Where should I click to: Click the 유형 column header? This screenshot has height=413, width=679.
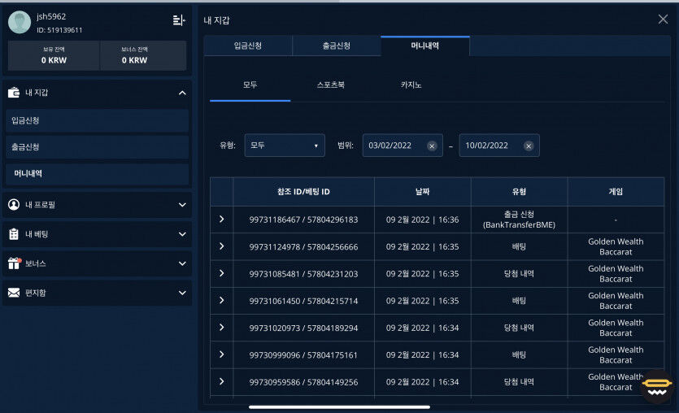click(519, 191)
